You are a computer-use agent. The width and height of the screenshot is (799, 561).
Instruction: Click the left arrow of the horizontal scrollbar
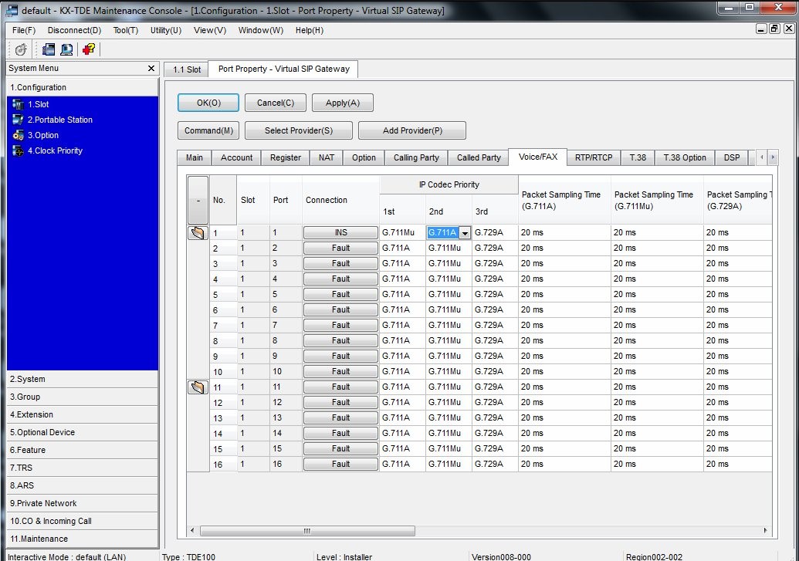192,530
